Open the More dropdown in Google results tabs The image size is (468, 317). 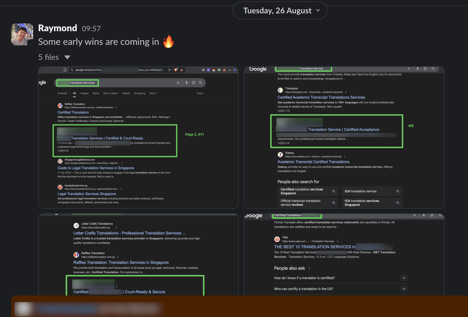pos(153,93)
